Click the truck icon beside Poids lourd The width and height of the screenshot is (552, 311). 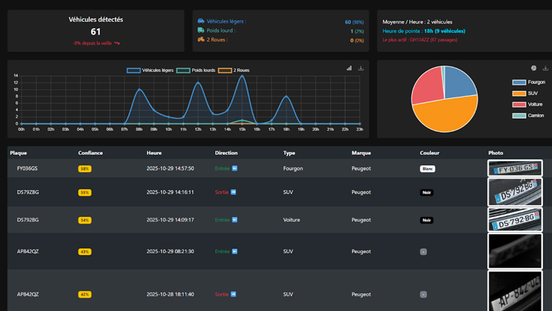click(201, 30)
